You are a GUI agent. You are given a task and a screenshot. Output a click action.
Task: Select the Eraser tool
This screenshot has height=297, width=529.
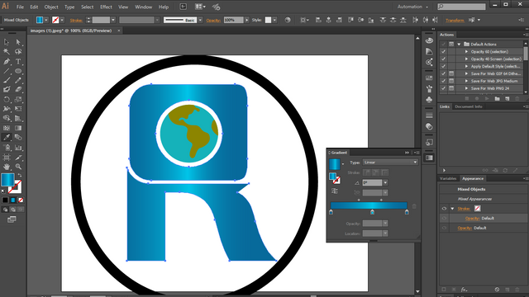(x=18, y=90)
